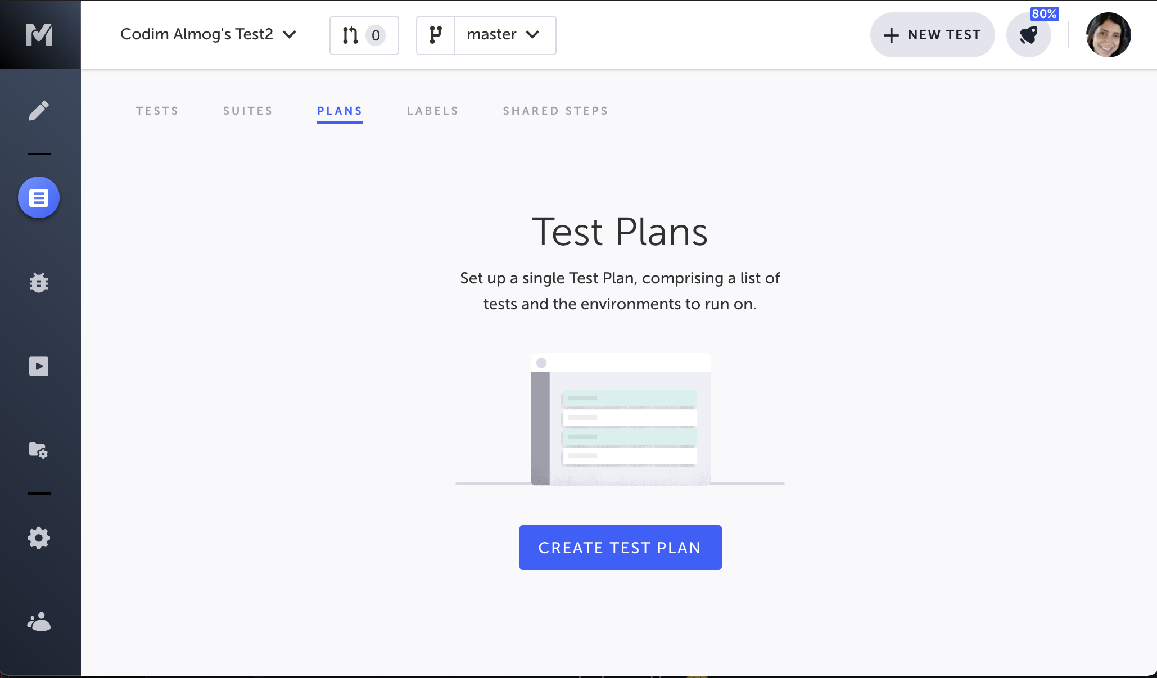Open the folder configuration sidebar icon
Screen dimensions: 1157x678
(x=39, y=450)
